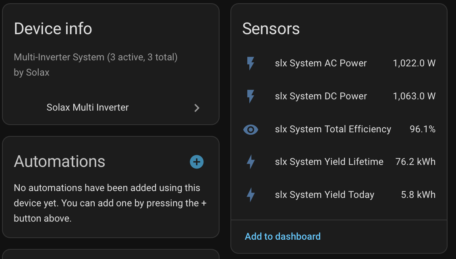Click the 1,022.0 W AC power value
Screen dimensions: 456x259
coord(414,64)
